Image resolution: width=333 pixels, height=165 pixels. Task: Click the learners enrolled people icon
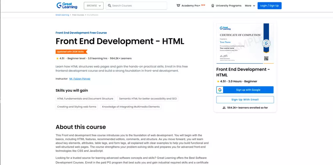pyautogui.click(x=224, y=108)
